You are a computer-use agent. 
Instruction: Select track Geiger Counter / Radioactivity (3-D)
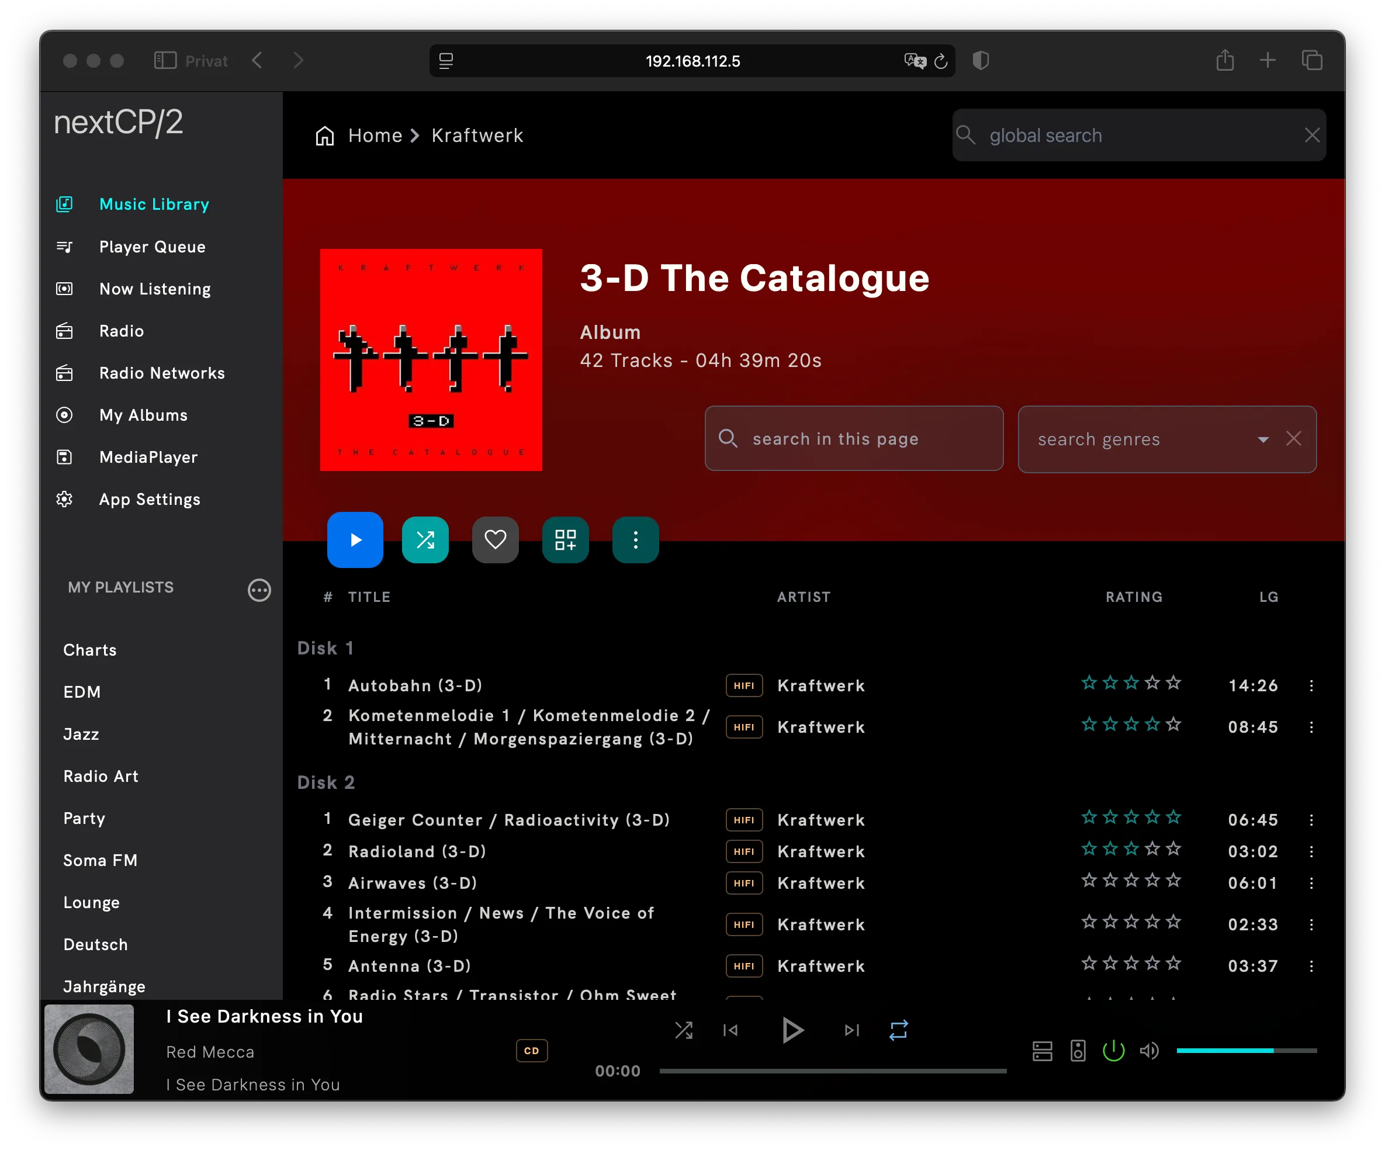(x=508, y=820)
